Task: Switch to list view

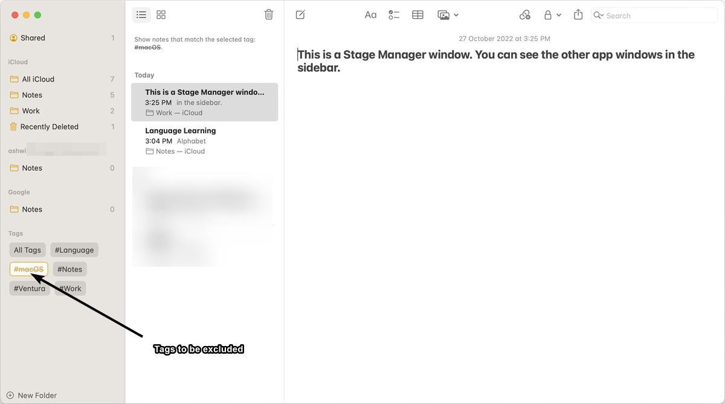Action: [141, 13]
